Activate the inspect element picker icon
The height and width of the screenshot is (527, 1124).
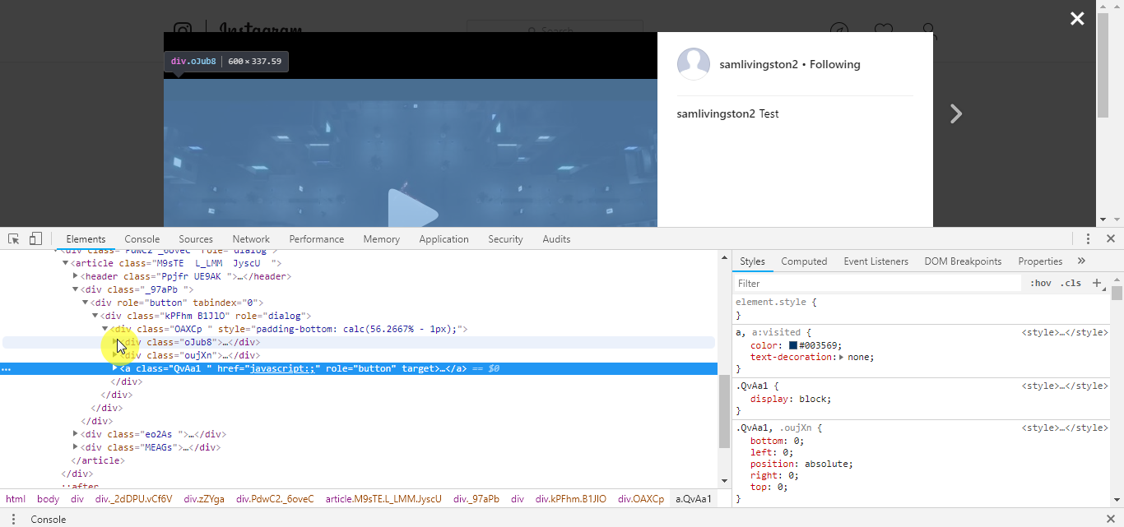(14, 239)
